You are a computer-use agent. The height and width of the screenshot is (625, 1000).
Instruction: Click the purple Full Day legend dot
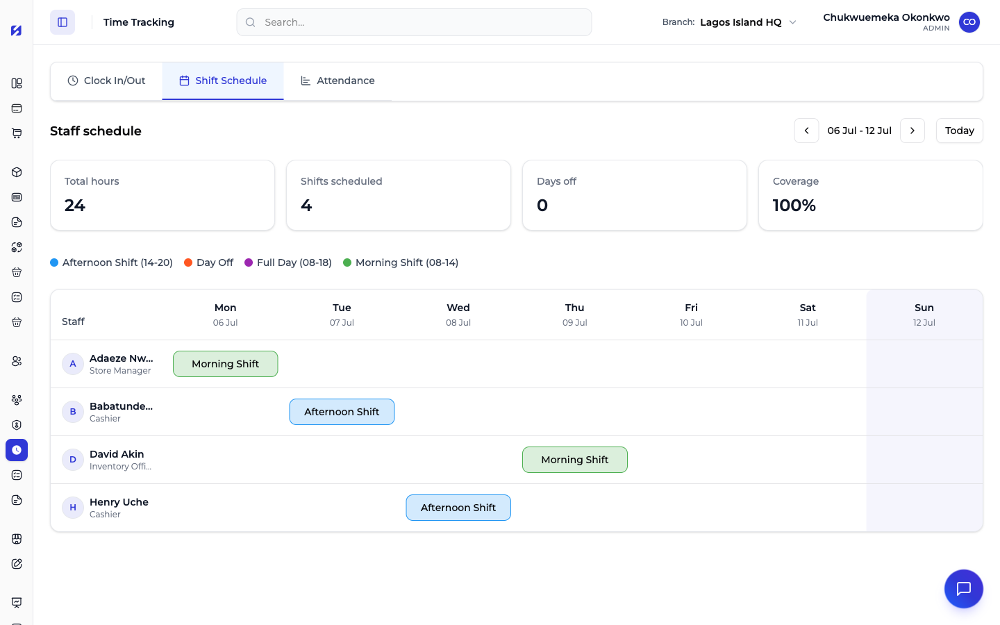pyautogui.click(x=249, y=262)
